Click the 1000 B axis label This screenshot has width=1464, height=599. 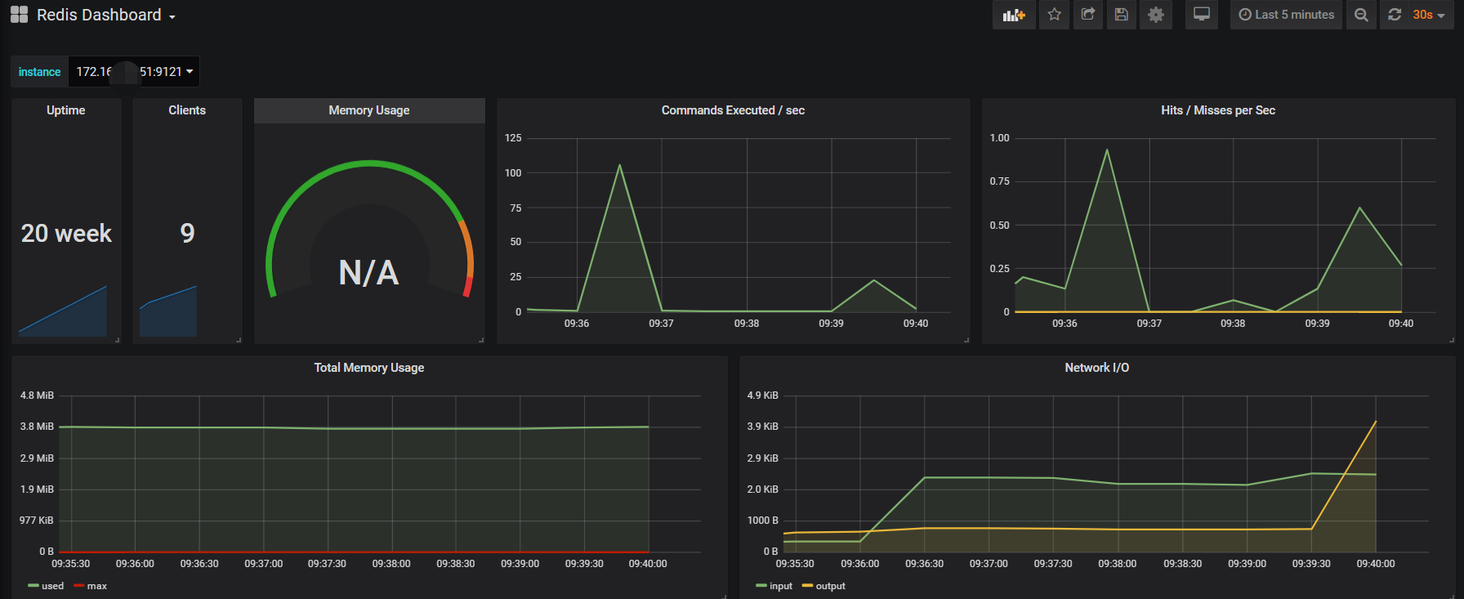click(763, 521)
